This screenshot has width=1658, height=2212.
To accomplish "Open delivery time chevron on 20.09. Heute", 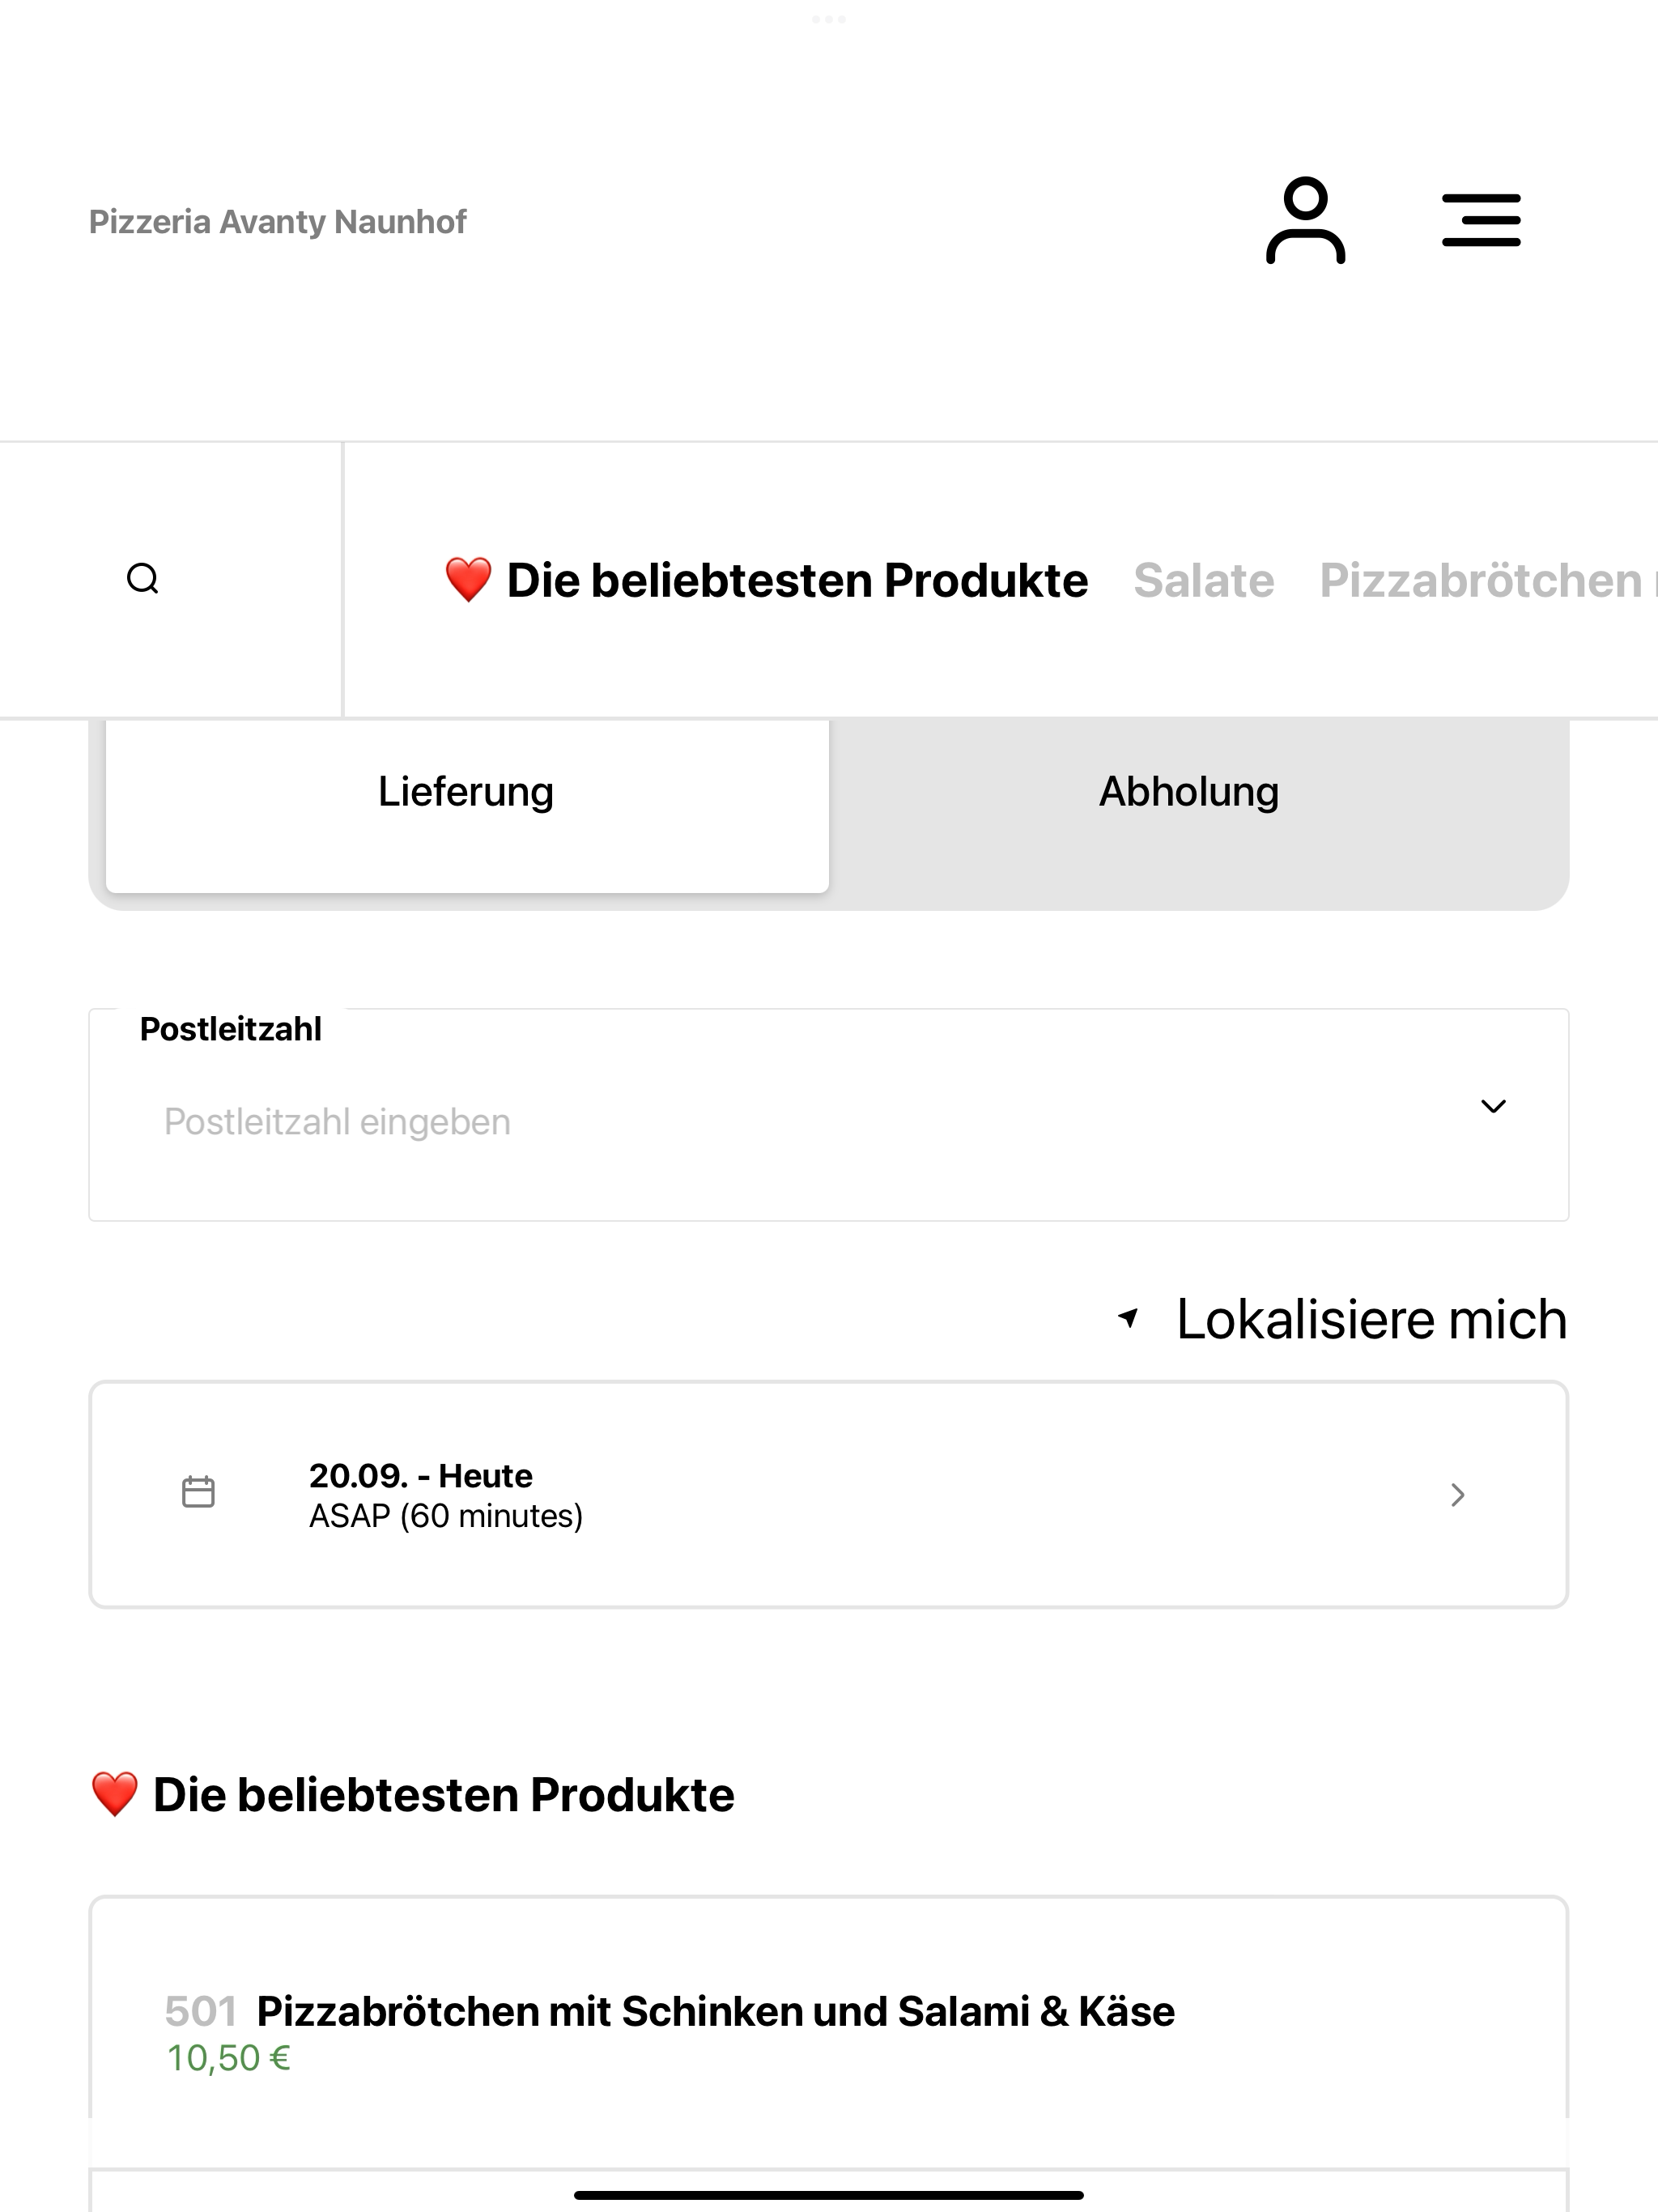I will [x=1458, y=1495].
